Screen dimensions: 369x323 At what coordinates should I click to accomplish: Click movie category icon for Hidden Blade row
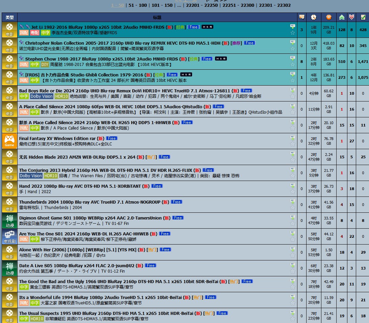[9, 157]
